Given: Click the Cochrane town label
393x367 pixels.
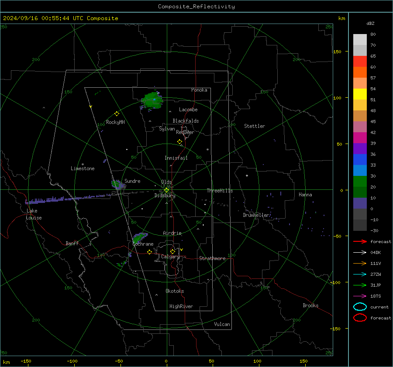Looking at the screenshot, I should 143,244.
